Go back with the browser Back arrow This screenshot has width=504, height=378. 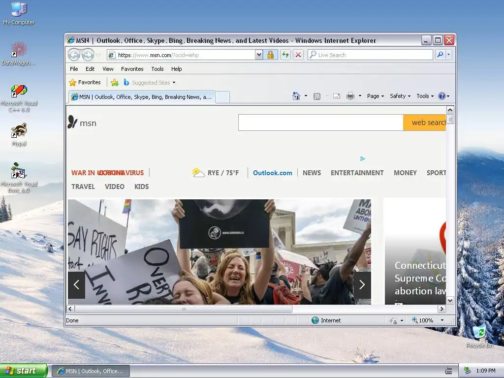[74, 55]
